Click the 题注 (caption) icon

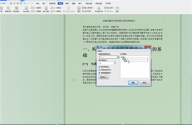pos(79,8)
